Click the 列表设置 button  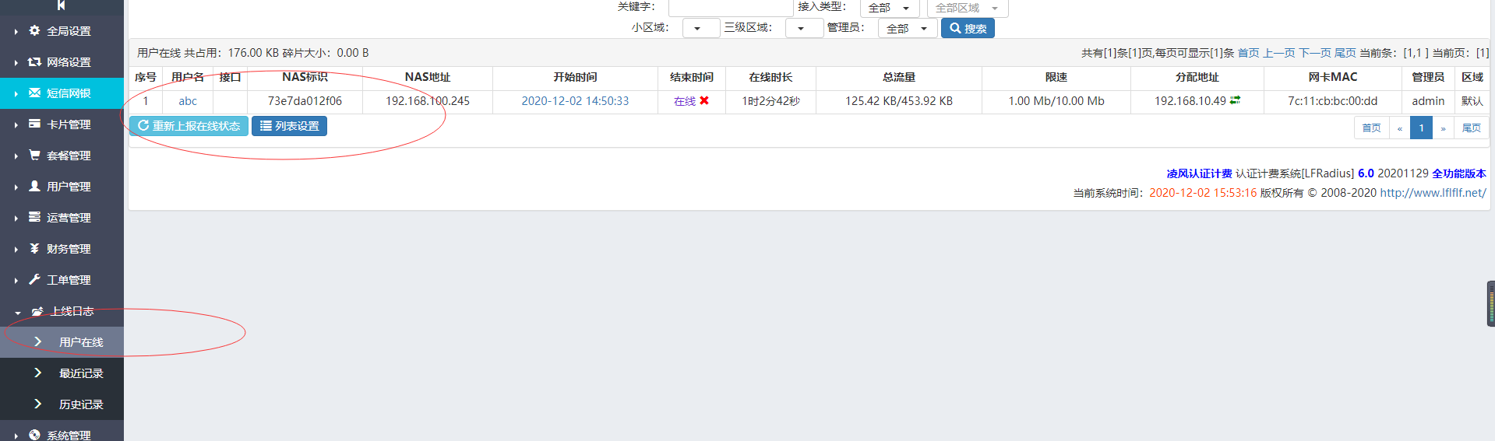[289, 126]
